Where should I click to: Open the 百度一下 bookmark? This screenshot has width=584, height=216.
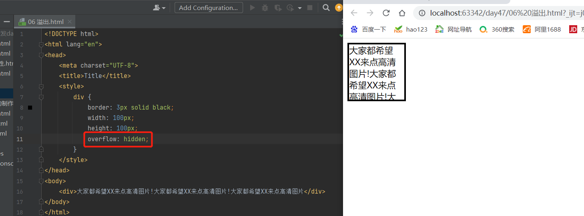(368, 29)
